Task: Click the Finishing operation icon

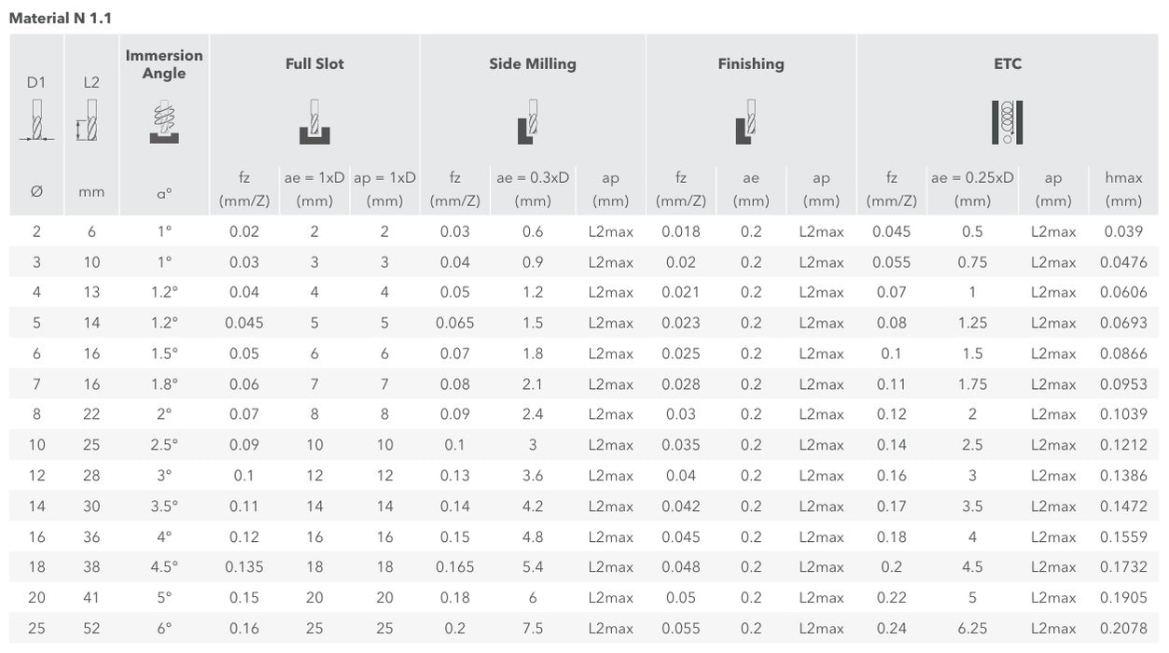Action: click(746, 121)
